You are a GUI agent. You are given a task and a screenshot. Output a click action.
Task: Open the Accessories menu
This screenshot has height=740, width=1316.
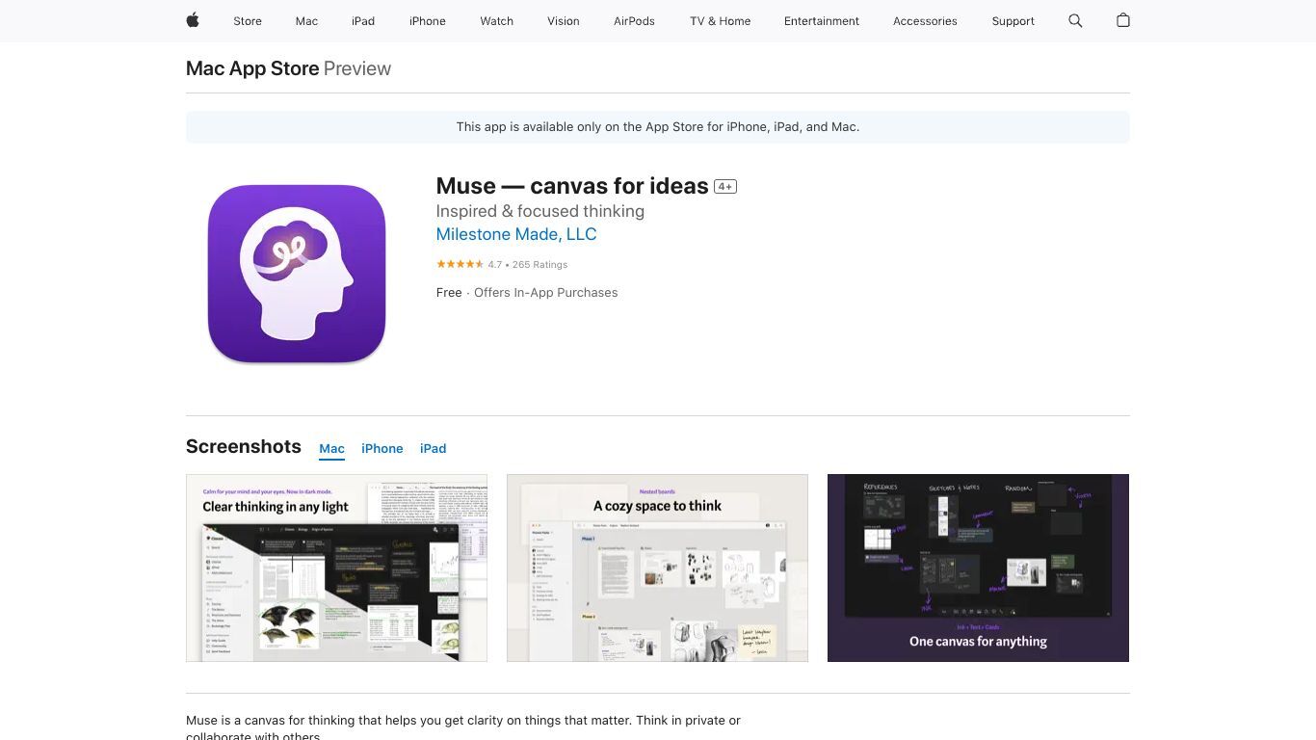pyautogui.click(x=925, y=21)
